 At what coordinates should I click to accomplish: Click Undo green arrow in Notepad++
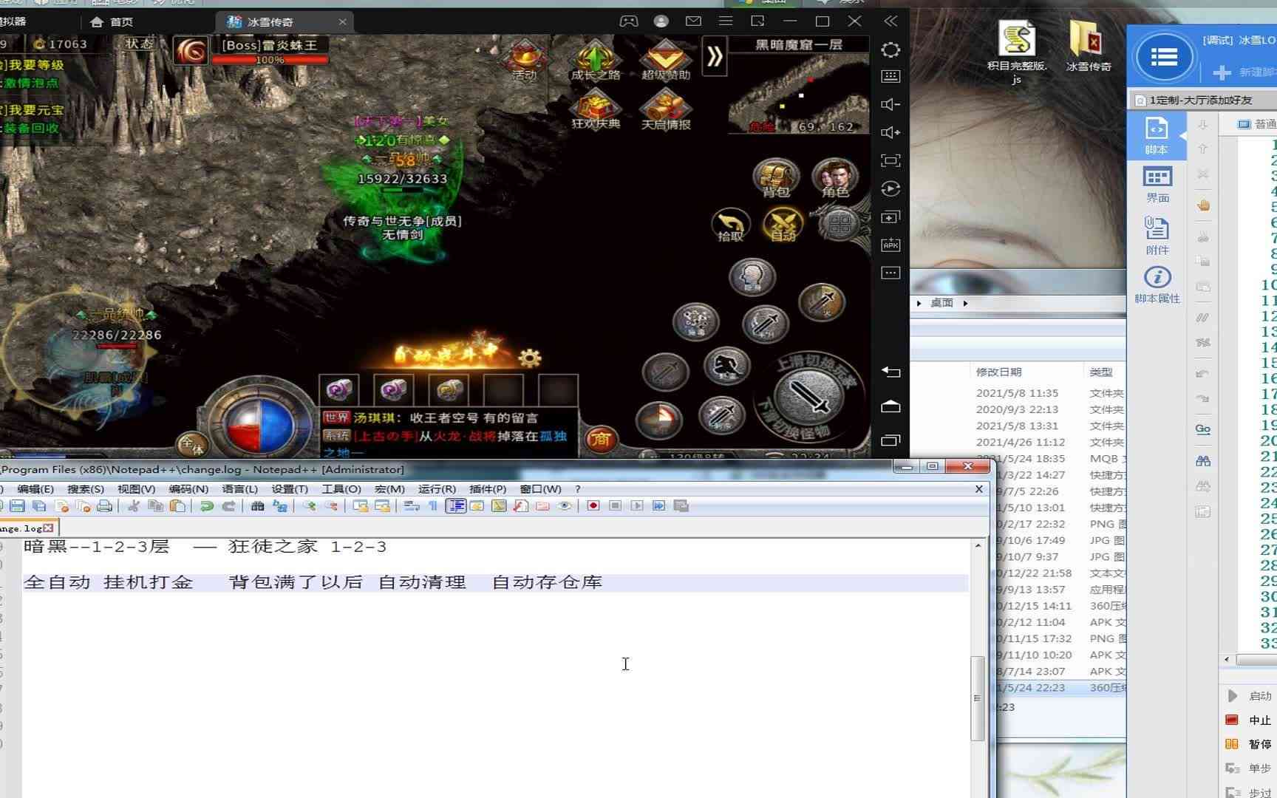(x=207, y=506)
